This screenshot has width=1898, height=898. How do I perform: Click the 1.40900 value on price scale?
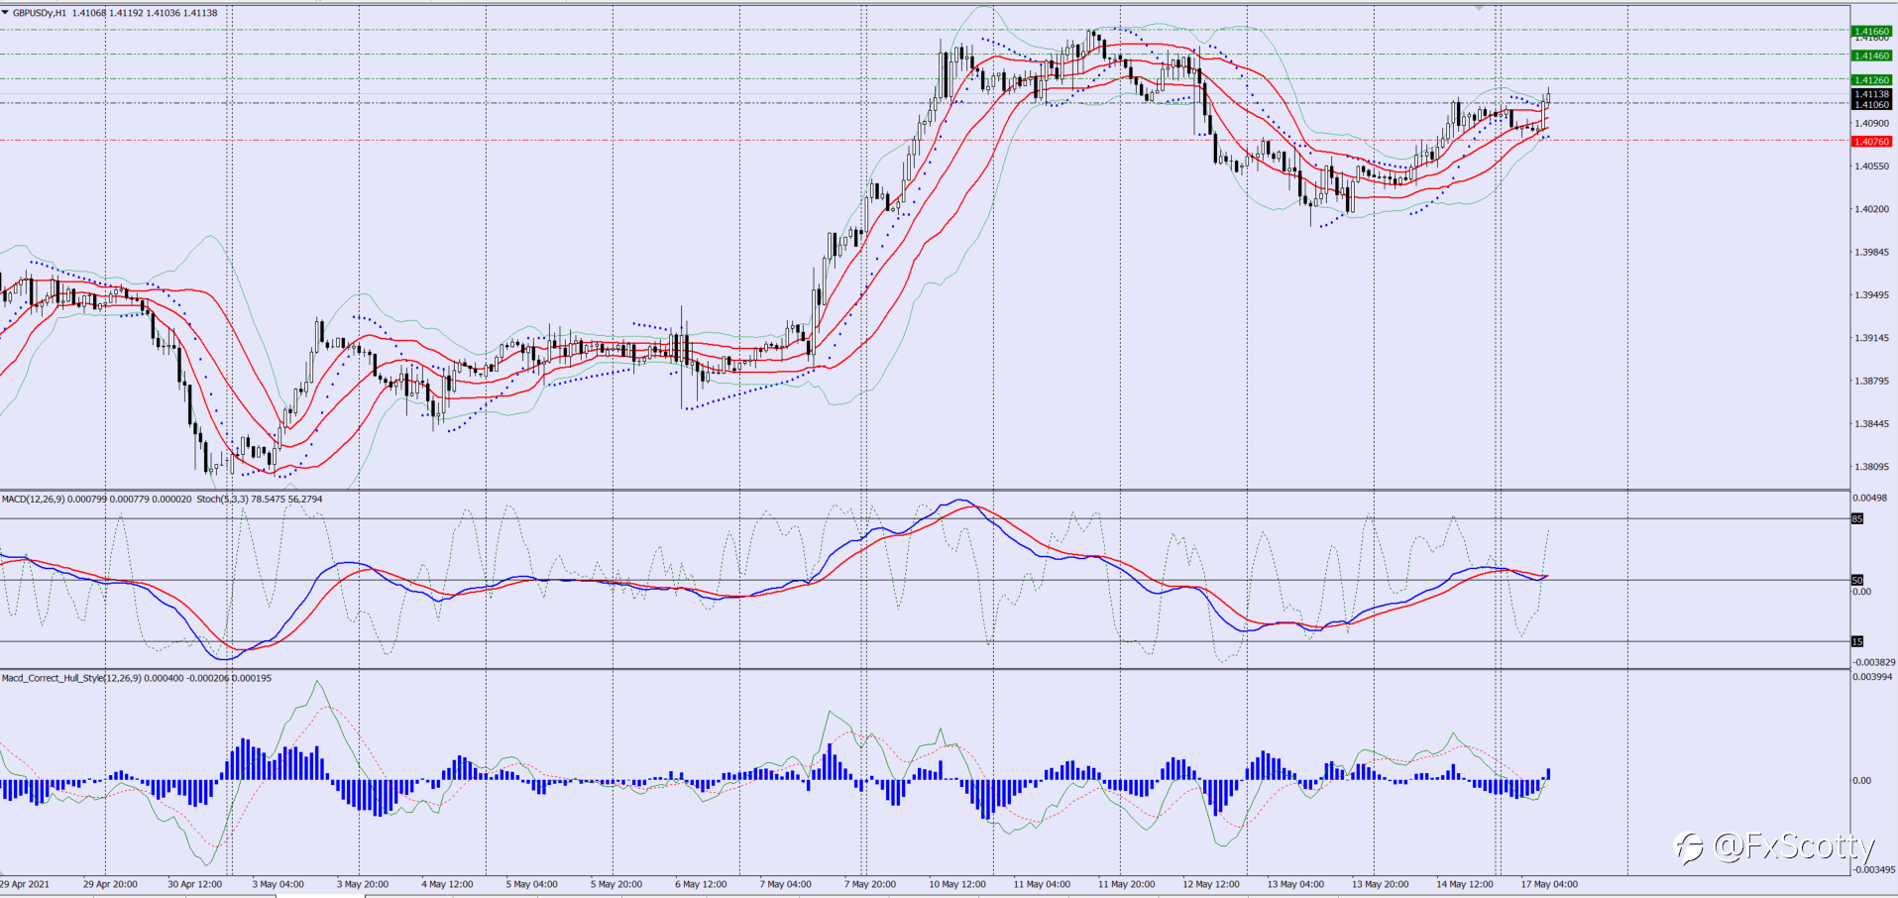pyautogui.click(x=1872, y=124)
